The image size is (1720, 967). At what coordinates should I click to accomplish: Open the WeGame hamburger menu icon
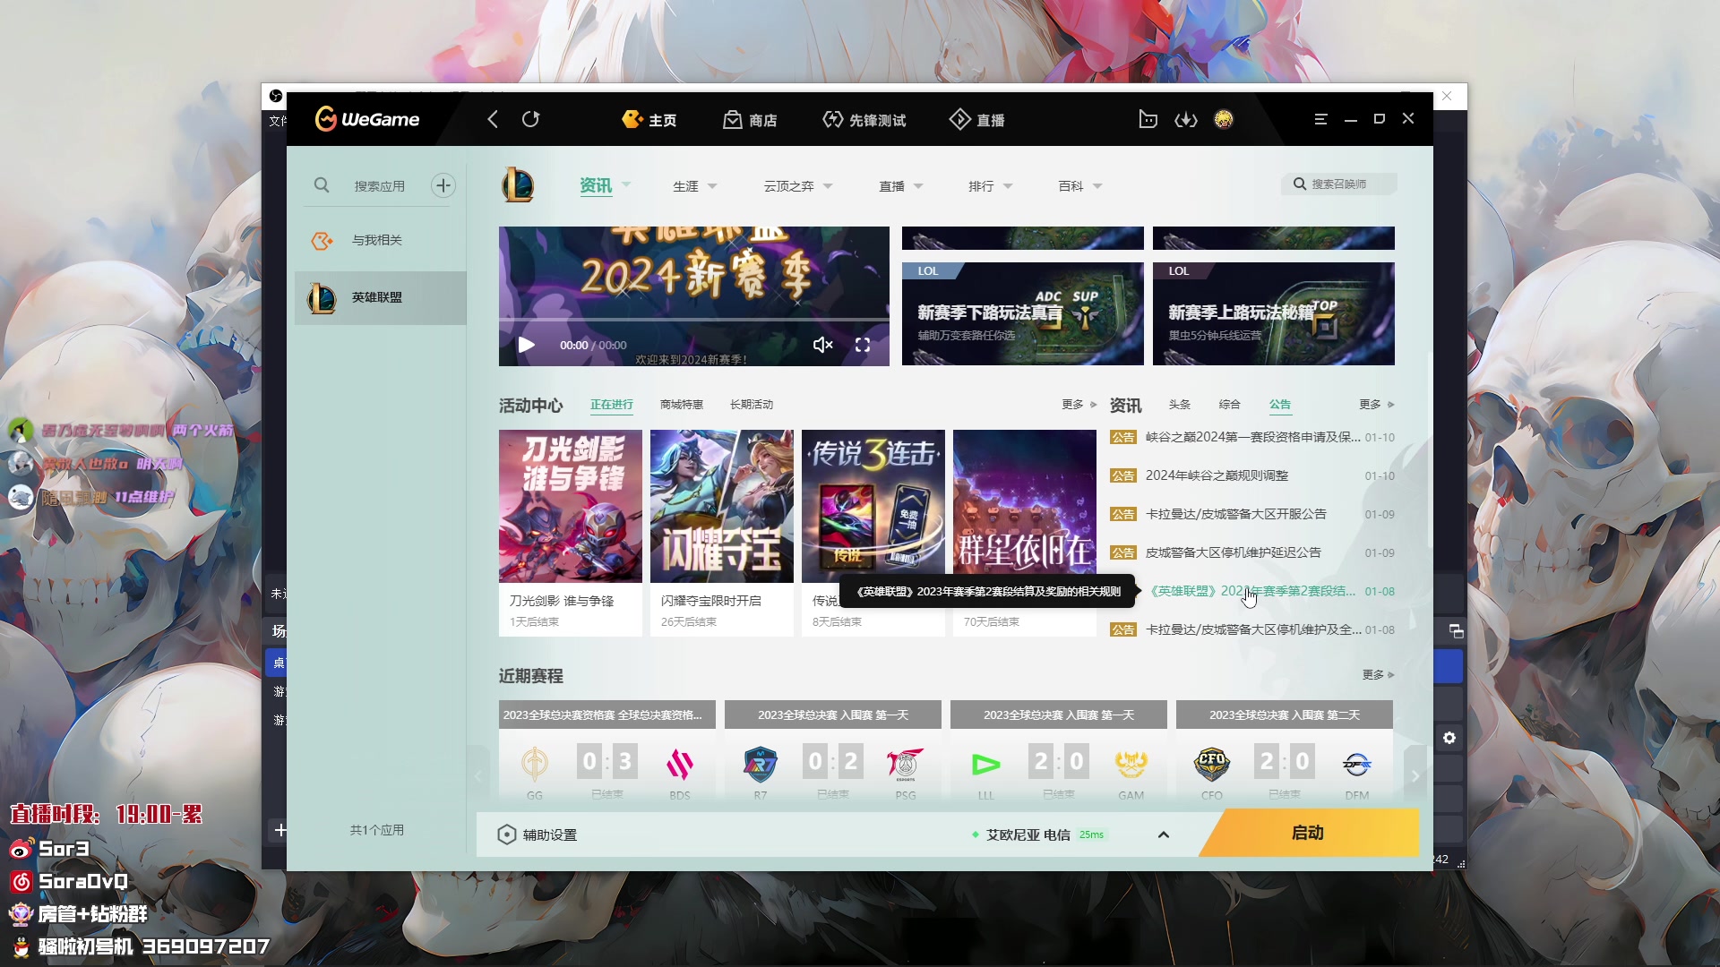pos(1320,119)
